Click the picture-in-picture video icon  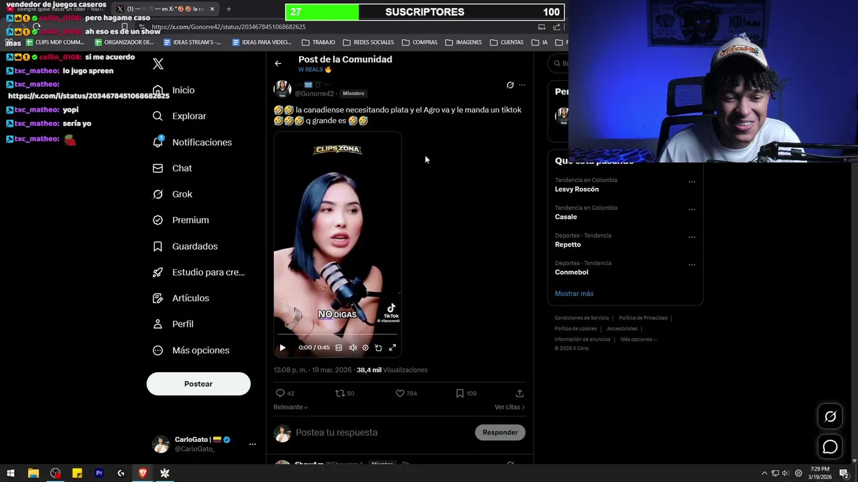tap(378, 347)
